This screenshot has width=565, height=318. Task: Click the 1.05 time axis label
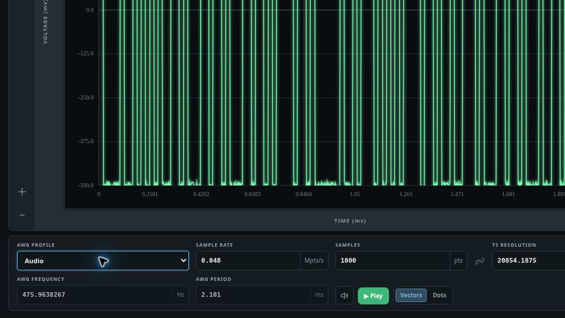coord(354,194)
